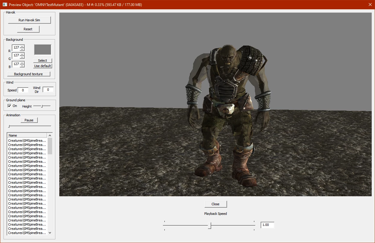Image resolution: width=375 pixels, height=243 pixels.
Task: Click the Playback Speed value field
Action: (267, 225)
